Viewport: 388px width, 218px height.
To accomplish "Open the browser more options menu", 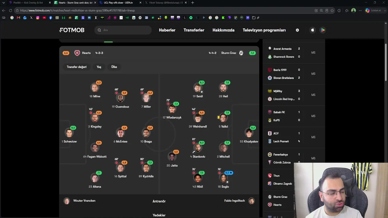I will click(x=360, y=10).
